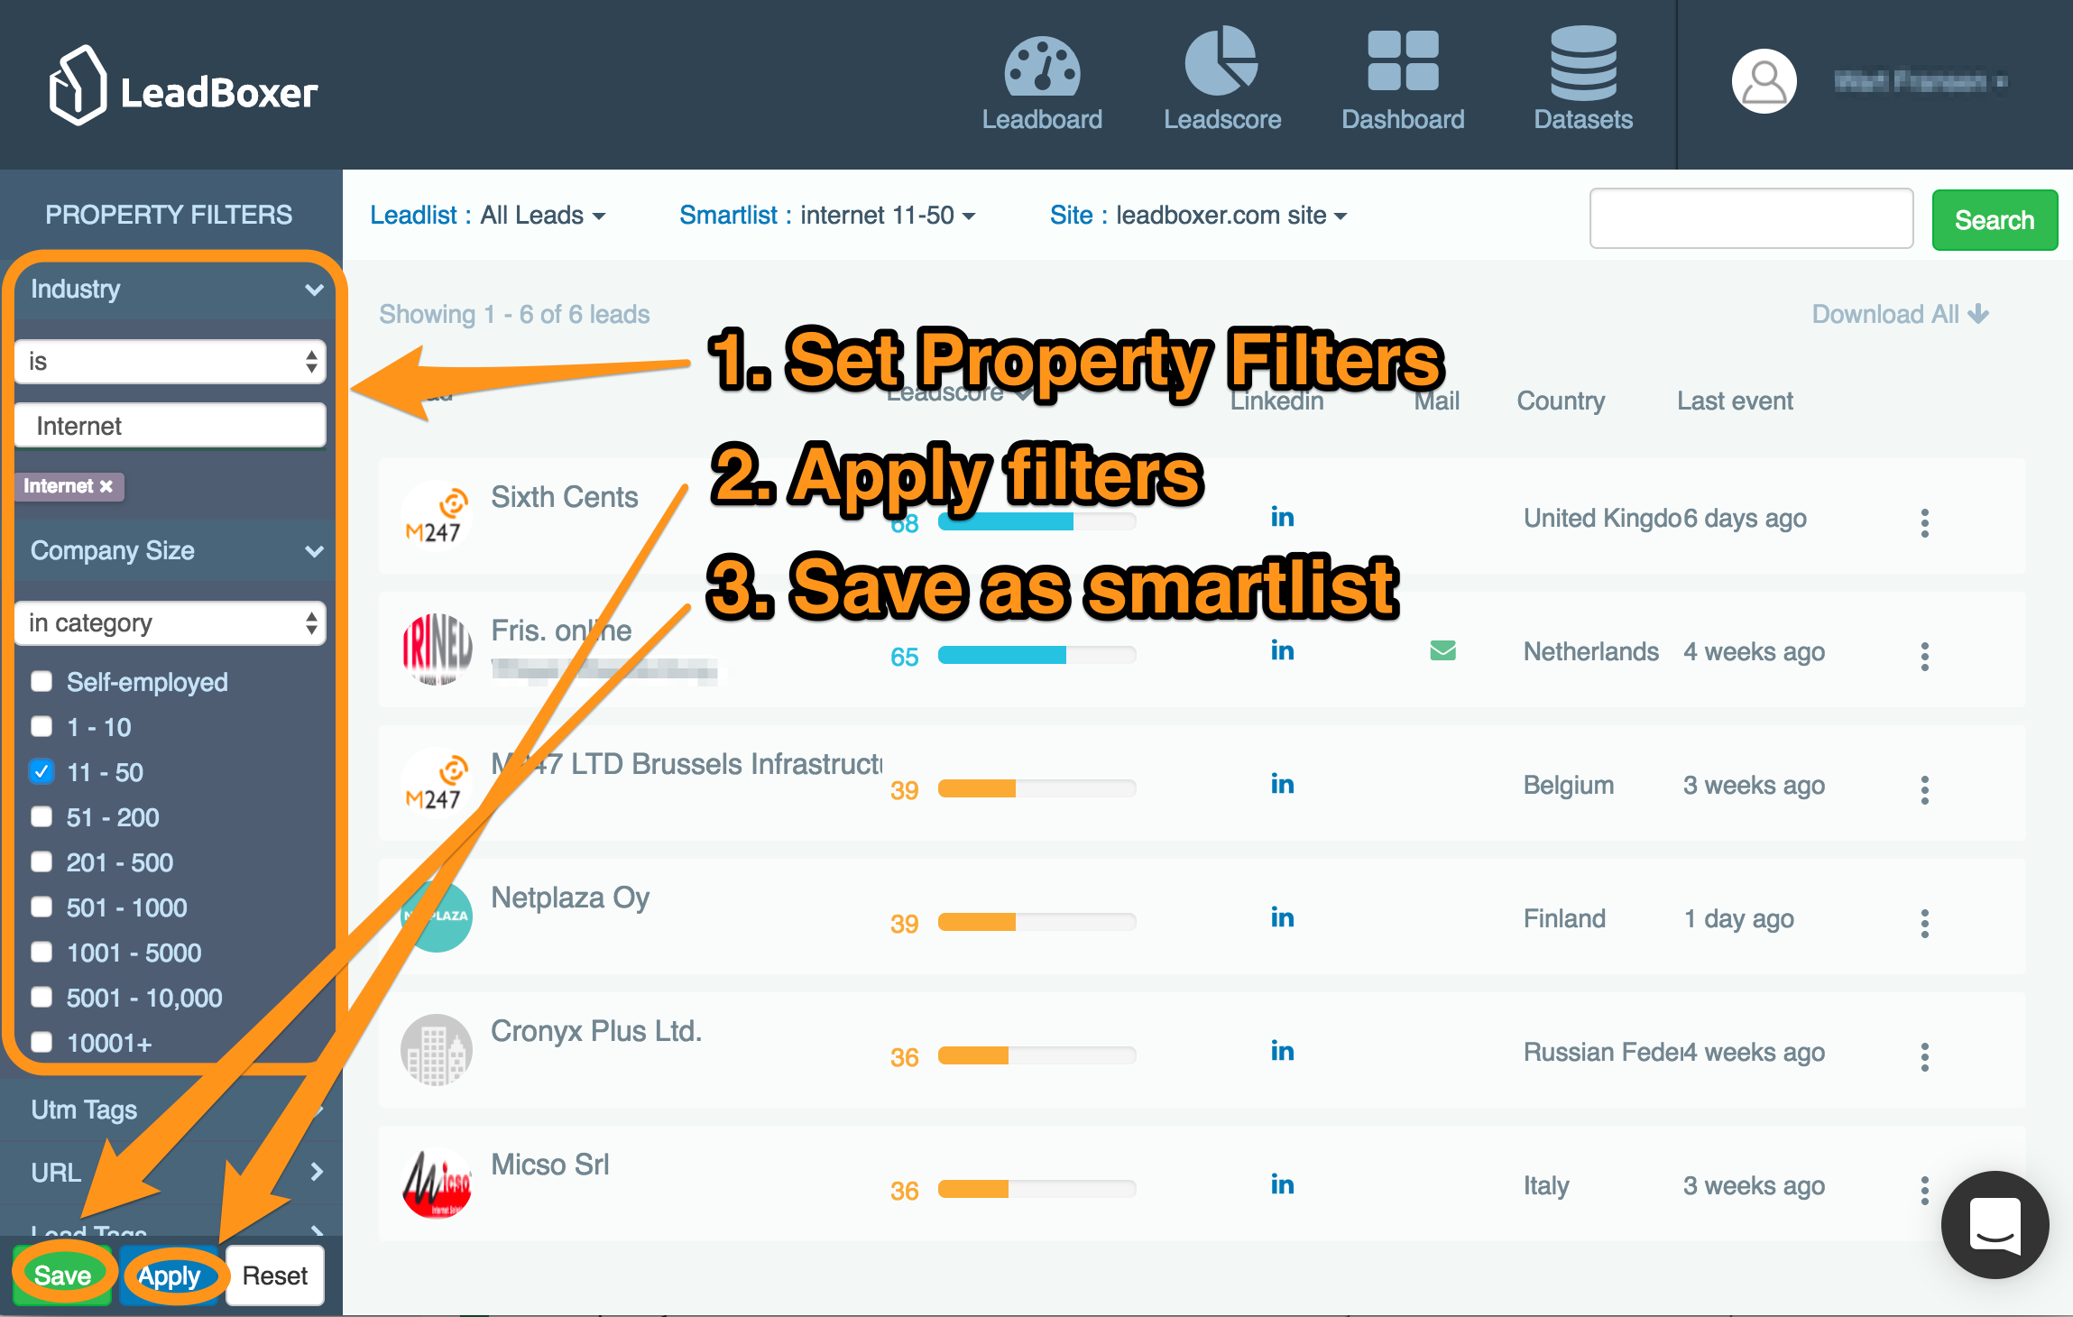
Task: Open more options for Cronyx Plus Ltd.
Action: (1924, 1056)
